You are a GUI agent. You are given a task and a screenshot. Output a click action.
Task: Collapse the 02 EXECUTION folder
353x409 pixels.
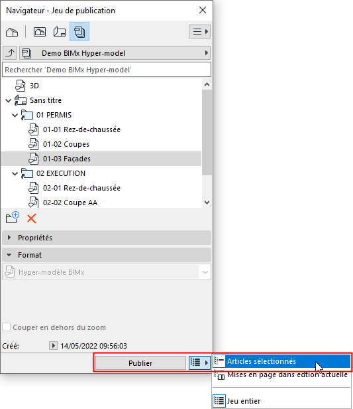[x=15, y=173]
